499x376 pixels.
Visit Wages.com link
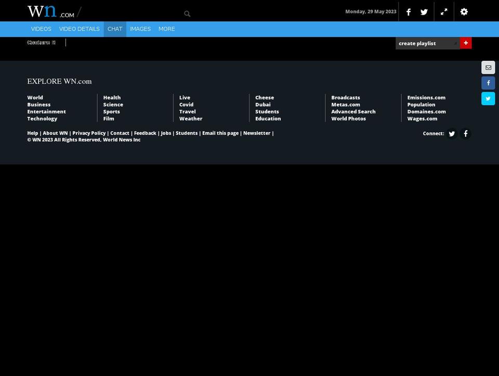[422, 118]
